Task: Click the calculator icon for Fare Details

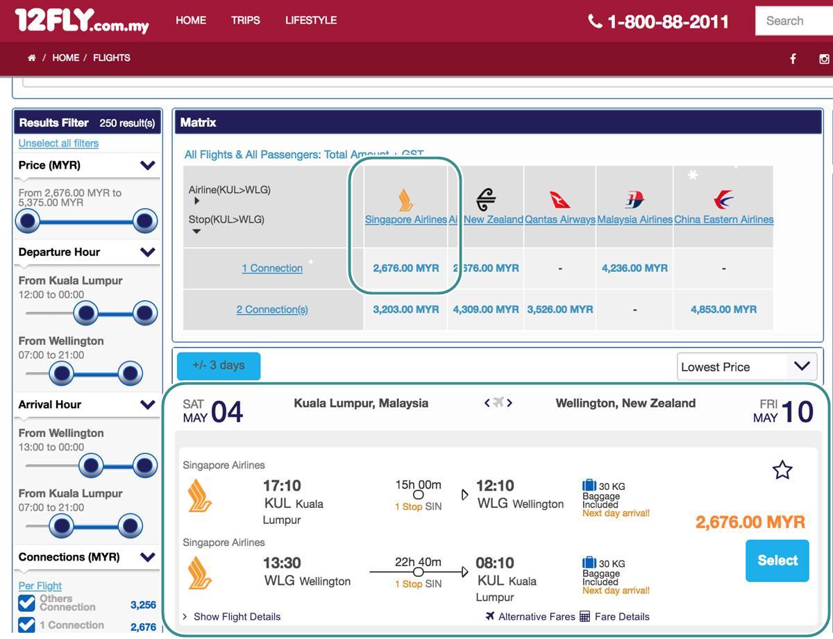Action: [x=584, y=616]
